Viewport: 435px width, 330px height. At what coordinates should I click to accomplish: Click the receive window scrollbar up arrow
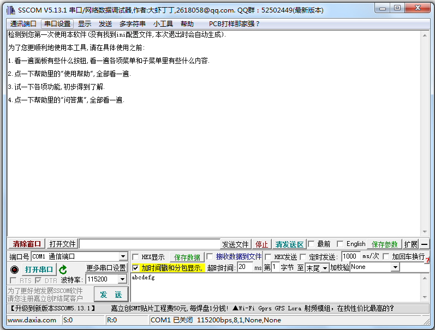[425, 35]
